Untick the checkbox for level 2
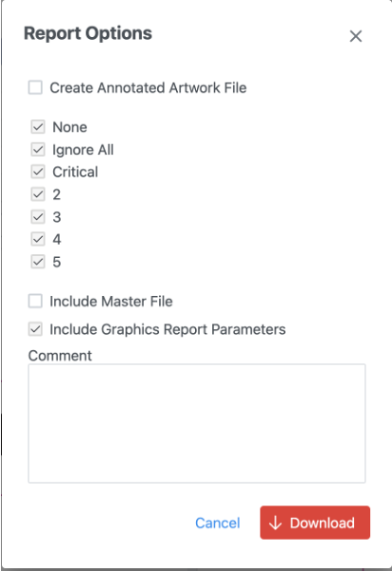This screenshot has height=571, width=392. tap(38, 194)
